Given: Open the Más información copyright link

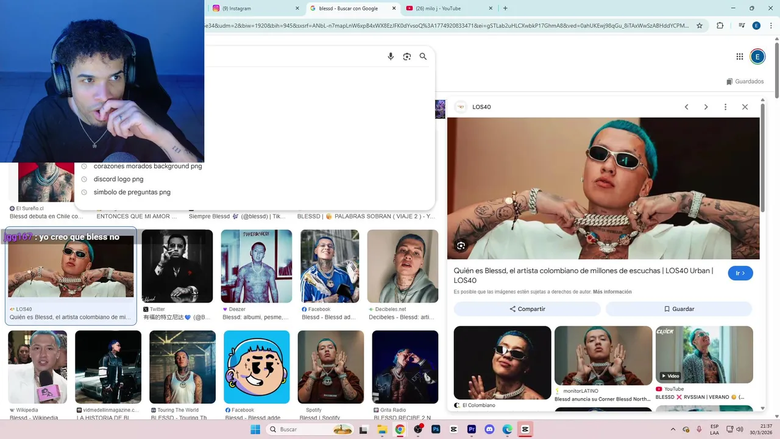Looking at the screenshot, I should [612, 292].
